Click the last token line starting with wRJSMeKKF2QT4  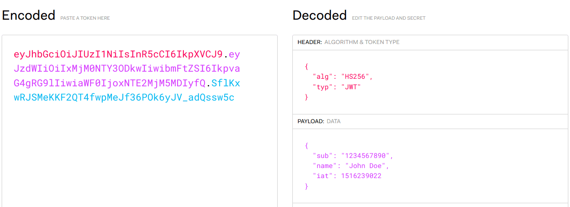click(x=124, y=98)
